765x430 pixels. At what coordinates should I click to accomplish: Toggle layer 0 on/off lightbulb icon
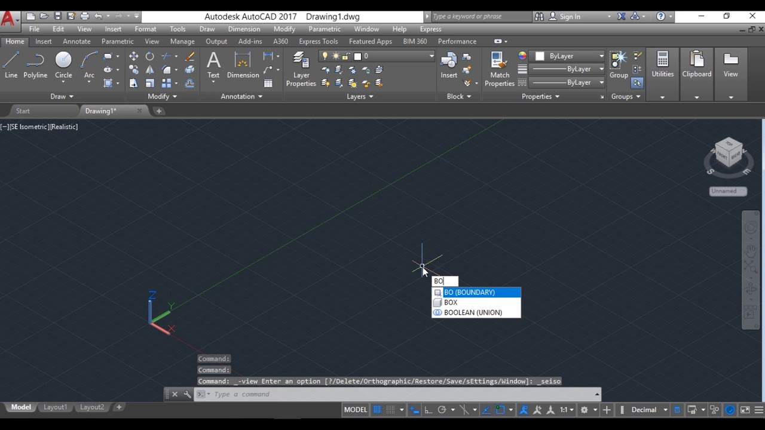pyautogui.click(x=325, y=56)
